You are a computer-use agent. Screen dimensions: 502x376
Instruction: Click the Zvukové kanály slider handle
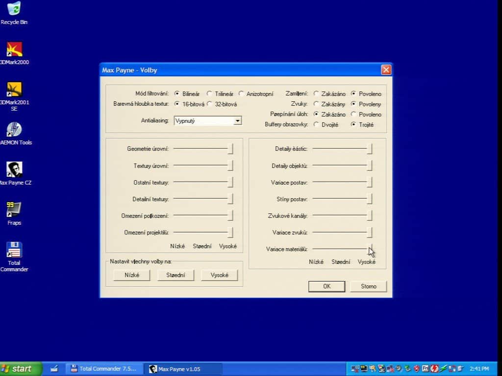click(x=370, y=215)
